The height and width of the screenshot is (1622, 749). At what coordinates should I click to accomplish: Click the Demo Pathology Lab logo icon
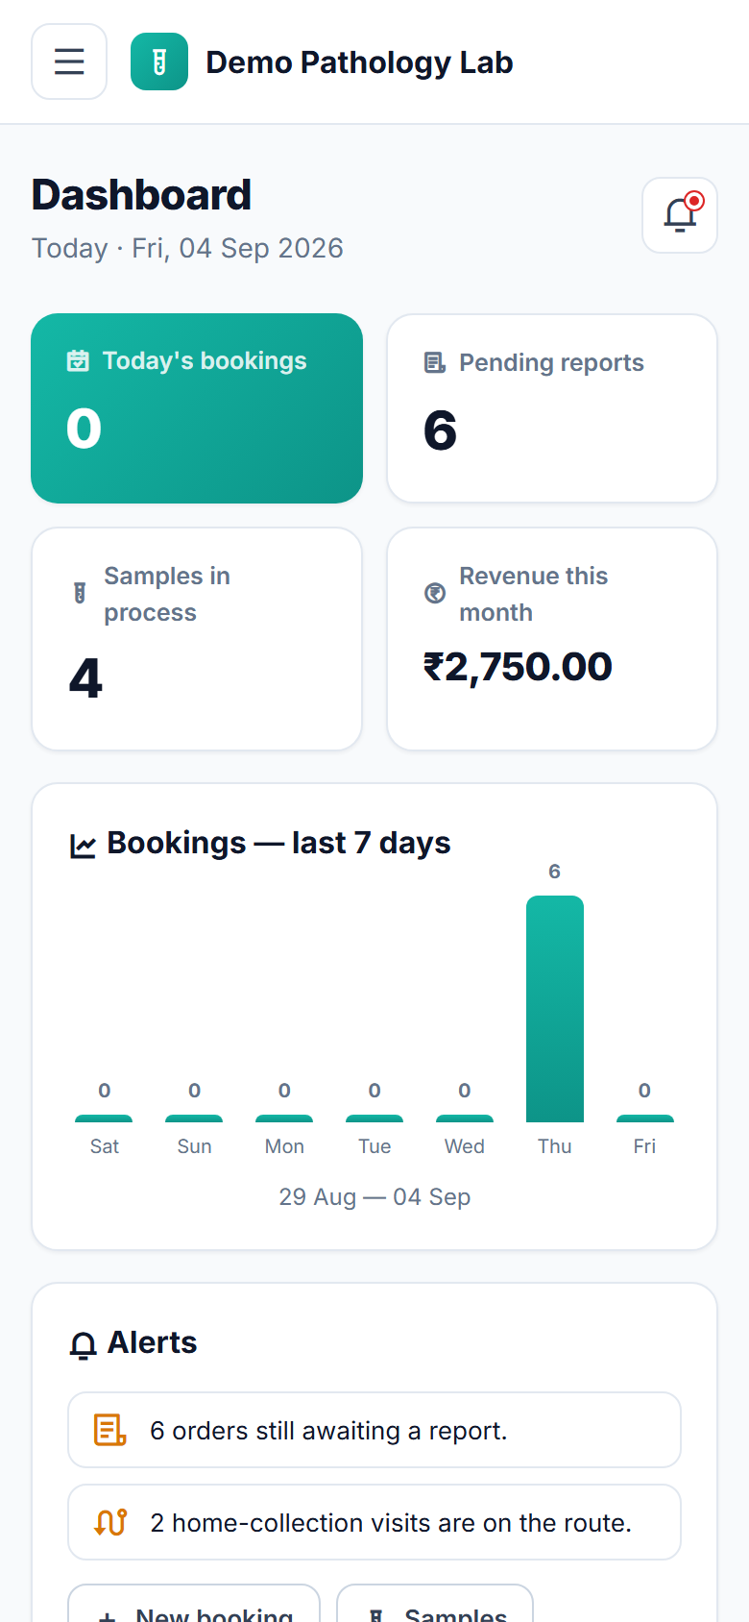(x=159, y=61)
